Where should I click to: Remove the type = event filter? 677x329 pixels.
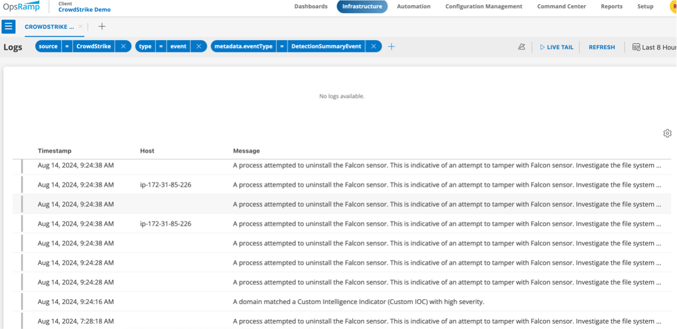[198, 47]
